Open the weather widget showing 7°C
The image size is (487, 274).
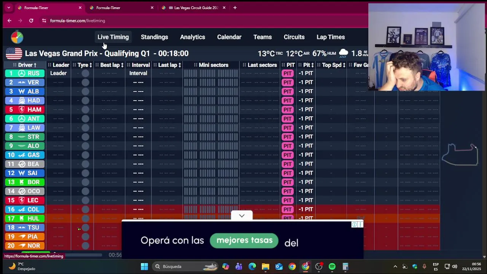click(22, 266)
